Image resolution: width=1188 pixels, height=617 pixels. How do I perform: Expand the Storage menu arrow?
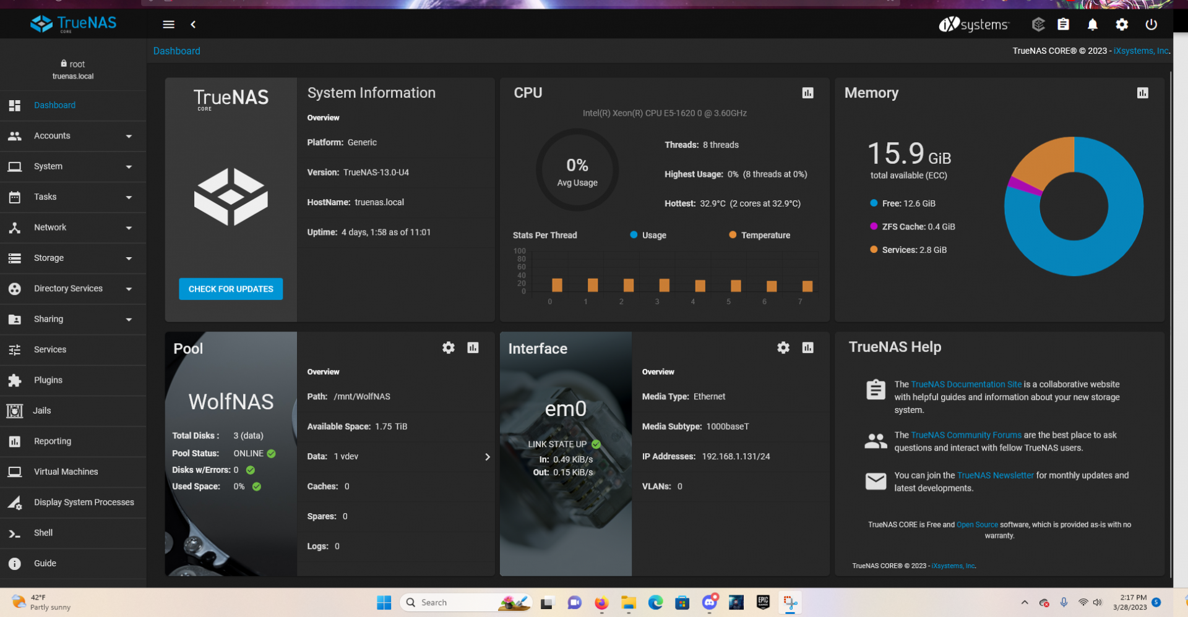click(x=129, y=258)
